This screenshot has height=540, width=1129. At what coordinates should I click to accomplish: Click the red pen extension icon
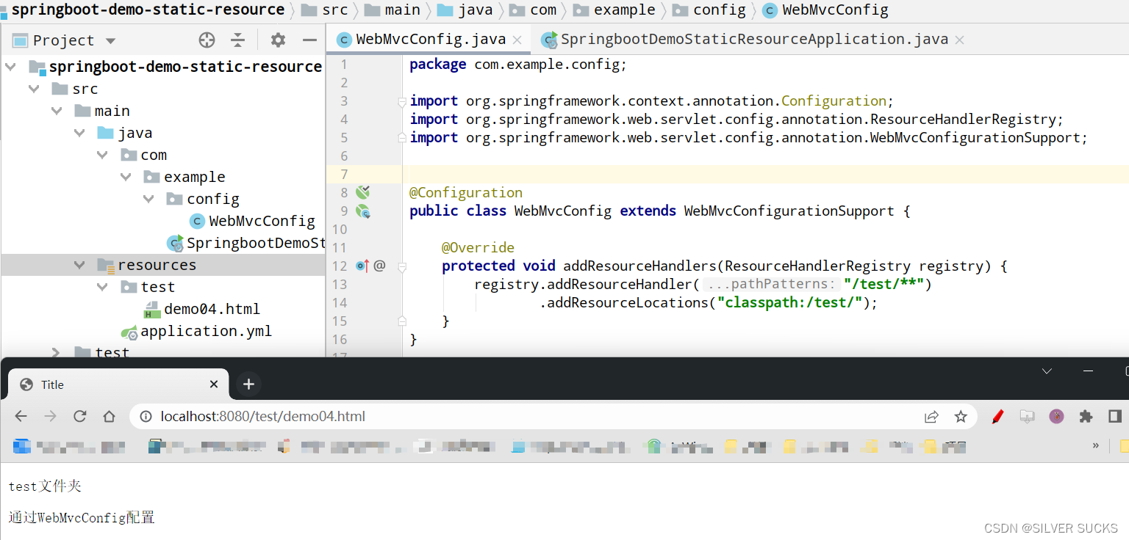tap(997, 417)
